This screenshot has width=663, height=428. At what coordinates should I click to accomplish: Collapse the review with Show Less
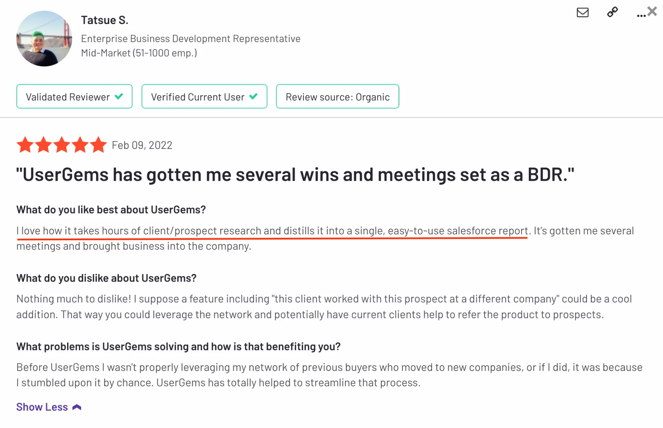coord(42,407)
